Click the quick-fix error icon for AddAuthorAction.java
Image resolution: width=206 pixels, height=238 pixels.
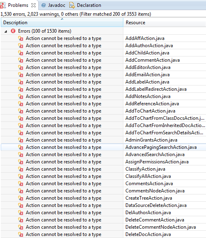(x=21, y=46)
